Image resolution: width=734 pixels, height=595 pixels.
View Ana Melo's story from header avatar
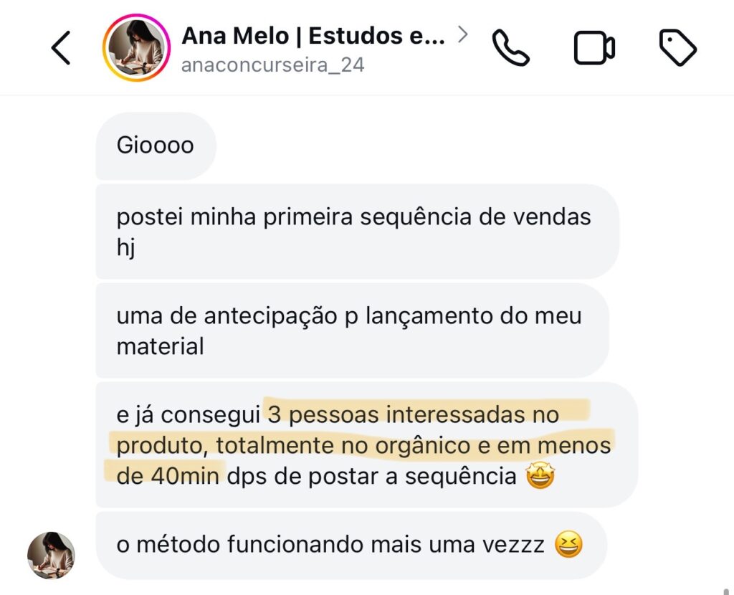pos(136,49)
